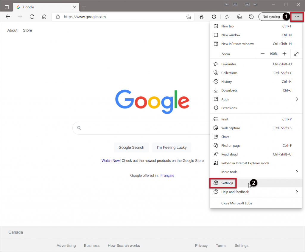Click the Google Search button
Screen dimensions: 305x252
coord(131,148)
